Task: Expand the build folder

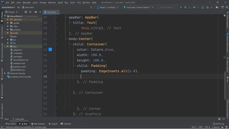Action: pos(8,33)
